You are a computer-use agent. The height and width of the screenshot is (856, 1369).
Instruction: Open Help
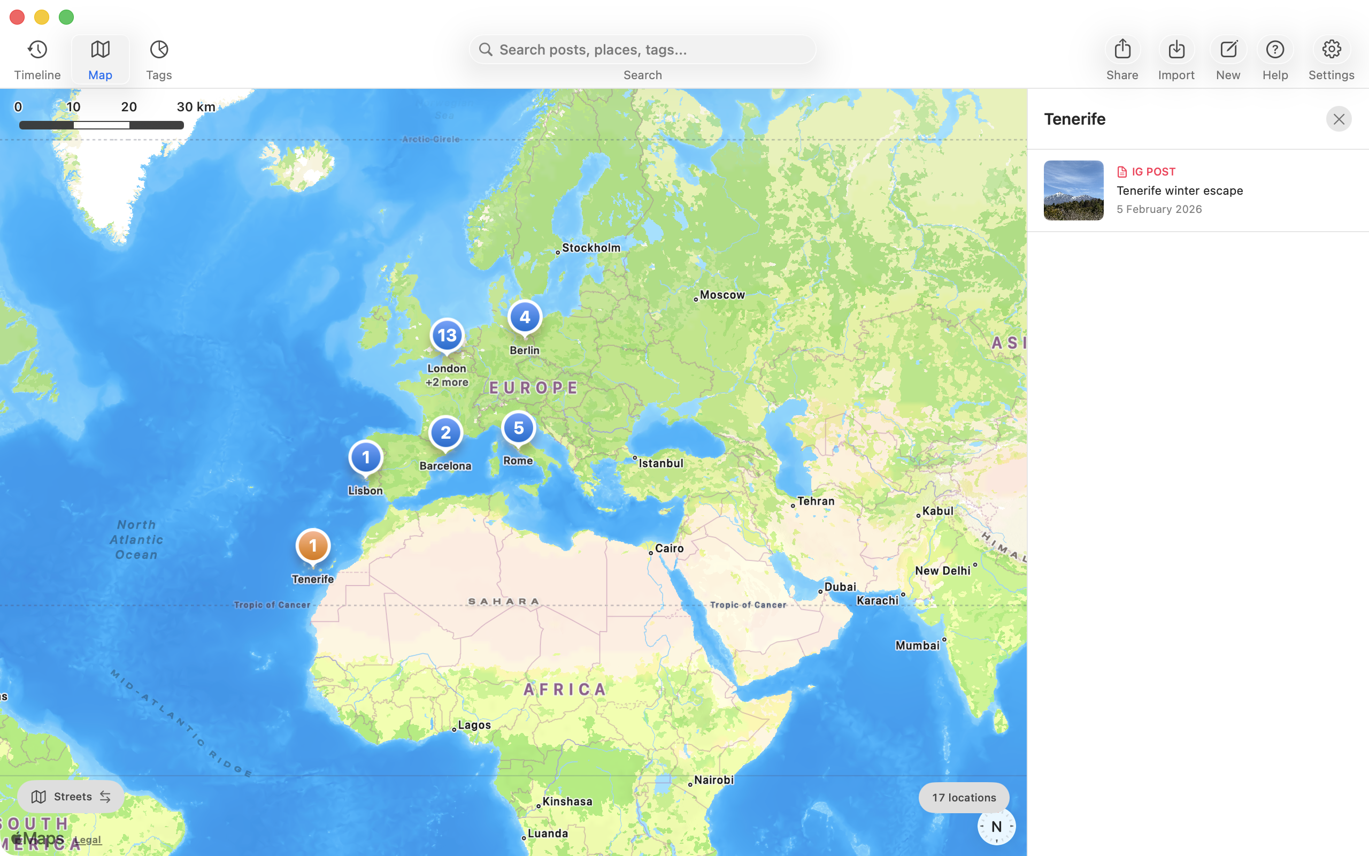pos(1274,50)
